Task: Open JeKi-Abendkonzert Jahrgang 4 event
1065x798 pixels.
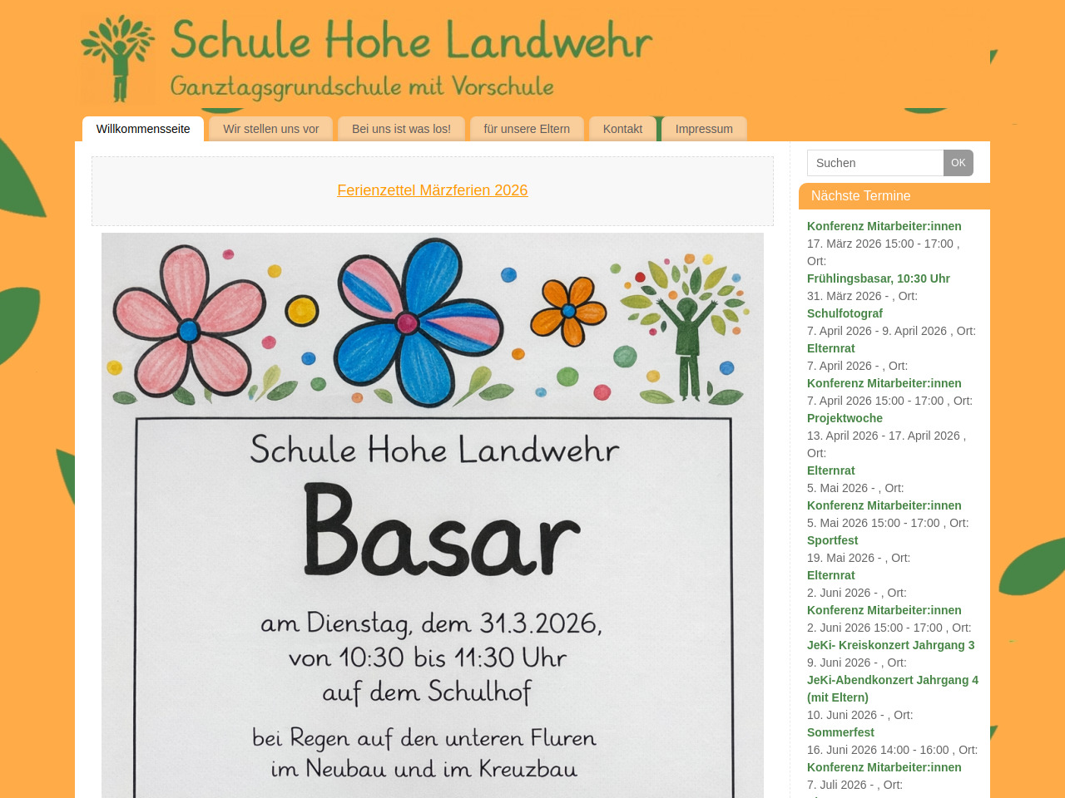Action: coord(892,680)
